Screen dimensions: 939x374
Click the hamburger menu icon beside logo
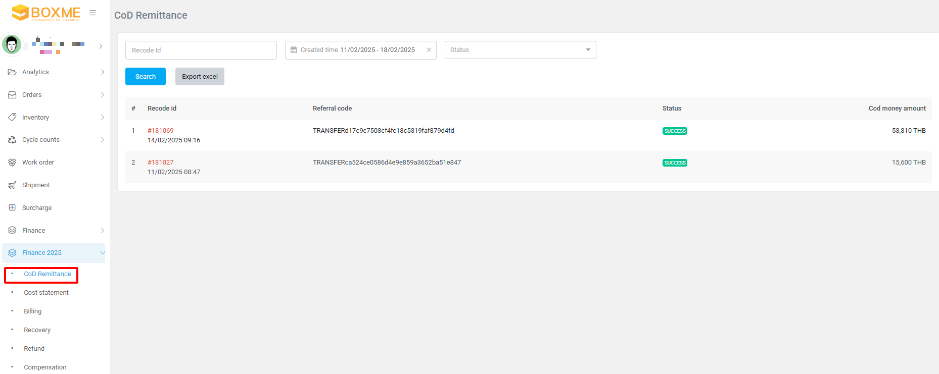point(92,13)
